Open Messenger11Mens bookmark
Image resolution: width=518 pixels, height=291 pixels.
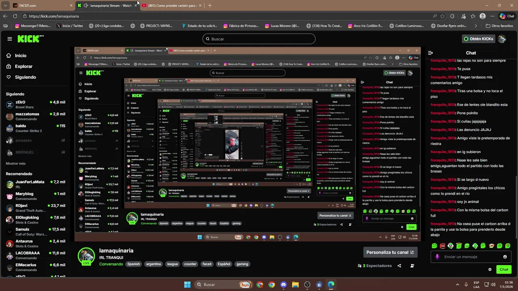(x=32, y=26)
